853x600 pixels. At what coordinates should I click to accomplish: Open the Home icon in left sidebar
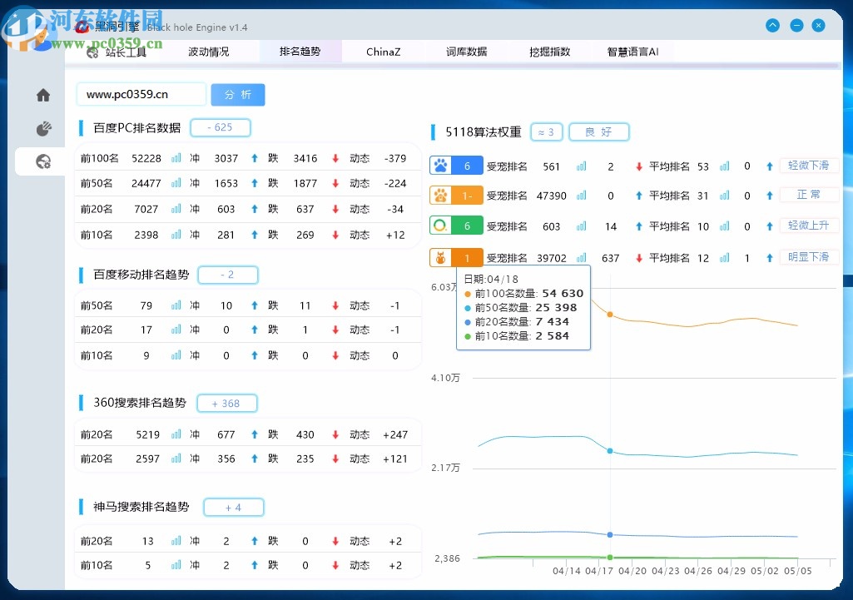(x=43, y=96)
